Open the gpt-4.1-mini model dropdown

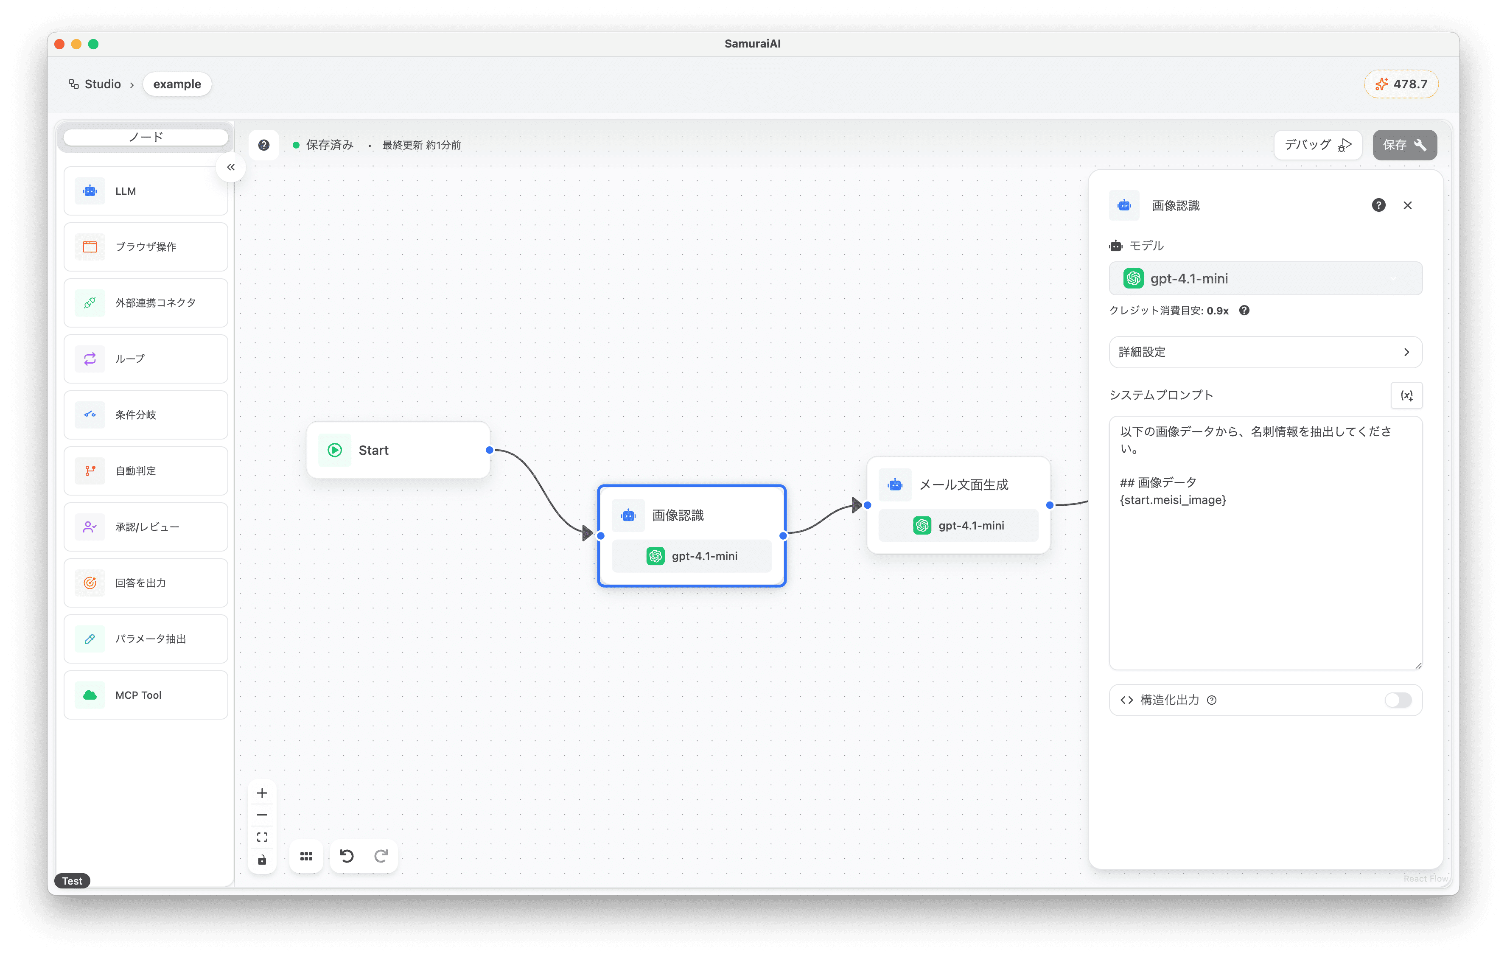tap(1265, 278)
